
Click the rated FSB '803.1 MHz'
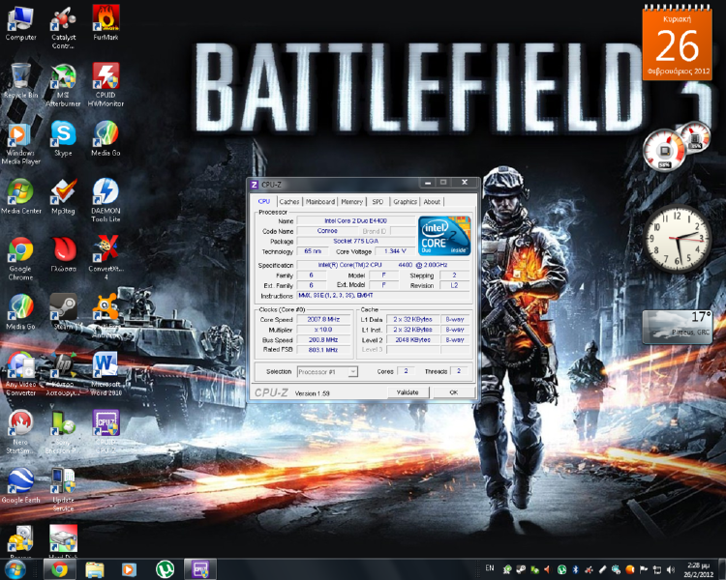[x=323, y=350]
